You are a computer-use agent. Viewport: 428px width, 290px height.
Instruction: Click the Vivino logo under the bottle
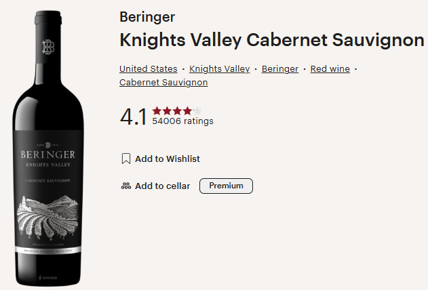tap(49, 277)
